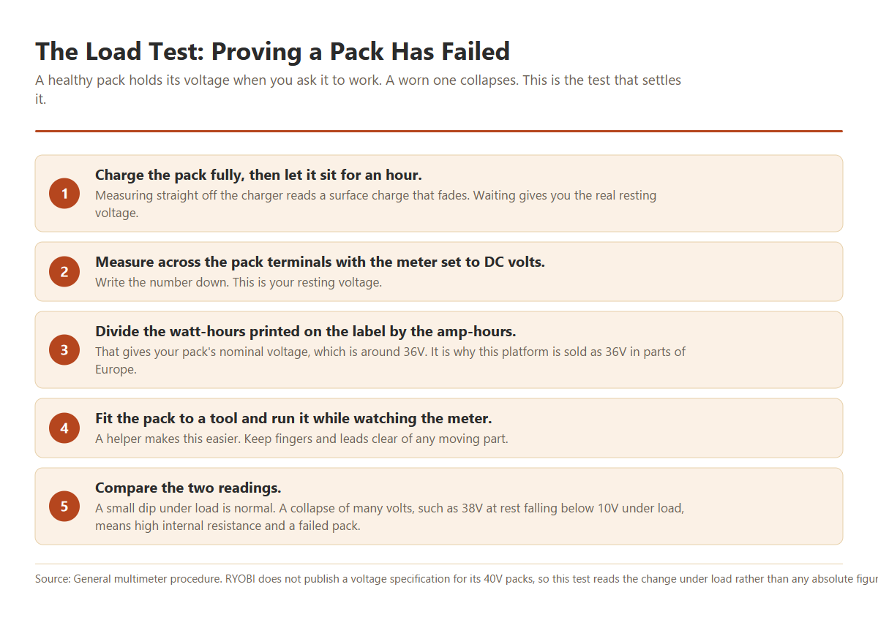Click the subtitle about a healthy pack
Screen dimensions: 878x625
point(358,89)
